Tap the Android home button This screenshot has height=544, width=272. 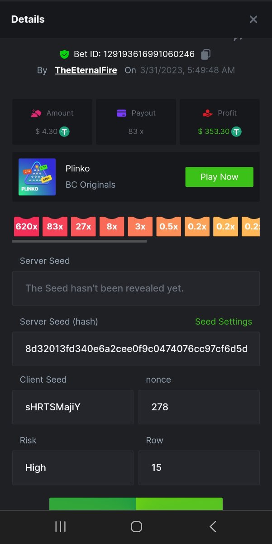(x=136, y=526)
